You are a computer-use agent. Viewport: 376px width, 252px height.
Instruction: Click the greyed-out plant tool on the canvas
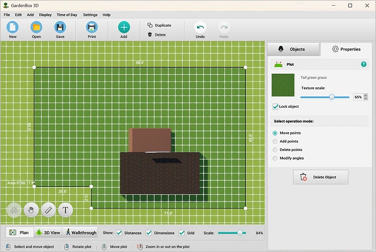coord(14,211)
